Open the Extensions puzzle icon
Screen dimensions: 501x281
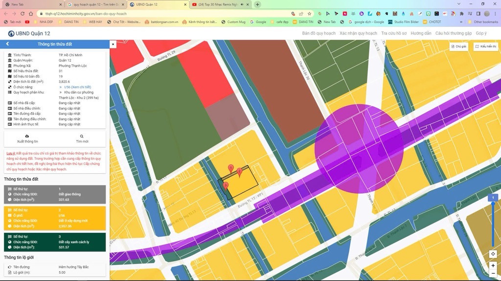[x=461, y=14]
